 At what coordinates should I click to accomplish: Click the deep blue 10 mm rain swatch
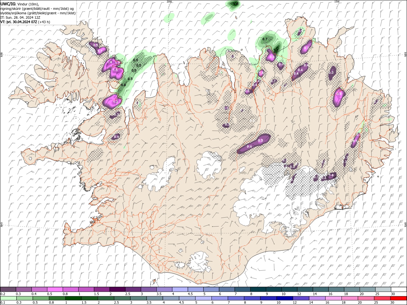tap(284, 298)
